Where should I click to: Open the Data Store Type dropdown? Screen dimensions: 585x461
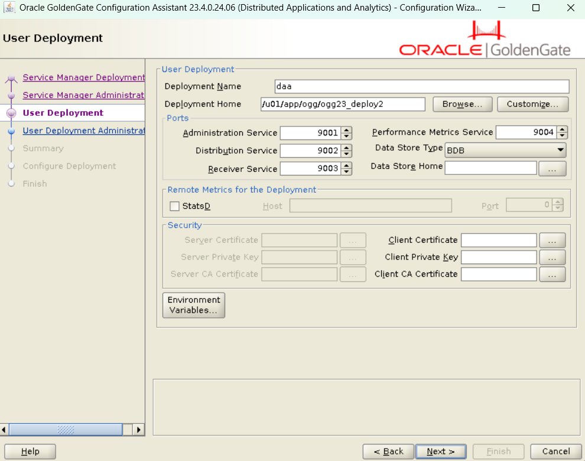tap(506, 150)
